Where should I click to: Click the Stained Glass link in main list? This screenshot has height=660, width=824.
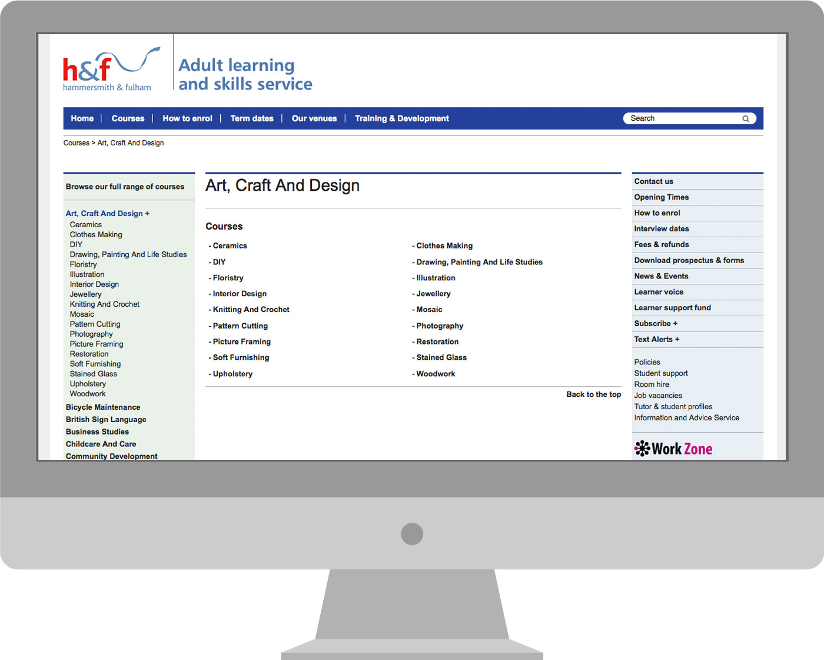441,357
